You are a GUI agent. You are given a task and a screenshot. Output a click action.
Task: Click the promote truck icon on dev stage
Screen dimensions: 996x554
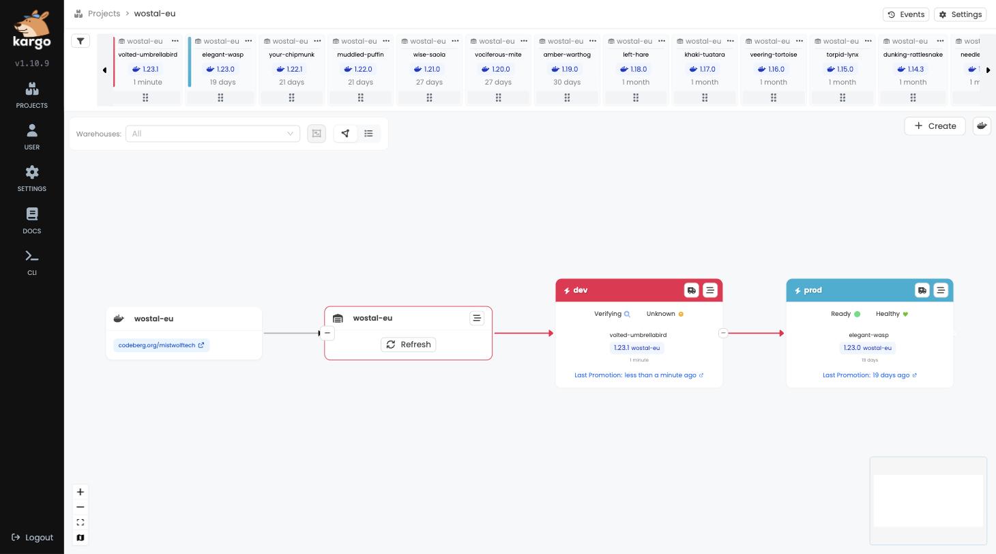691,291
